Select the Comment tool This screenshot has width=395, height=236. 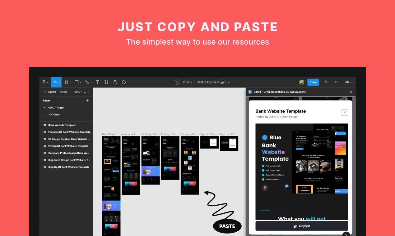point(123,82)
